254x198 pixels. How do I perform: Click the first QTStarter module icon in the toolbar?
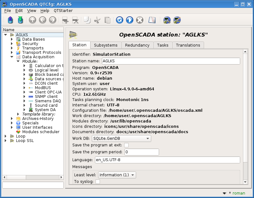[x=167, y=20]
